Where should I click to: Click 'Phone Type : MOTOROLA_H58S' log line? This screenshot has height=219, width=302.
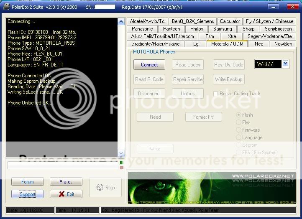coord(41,43)
